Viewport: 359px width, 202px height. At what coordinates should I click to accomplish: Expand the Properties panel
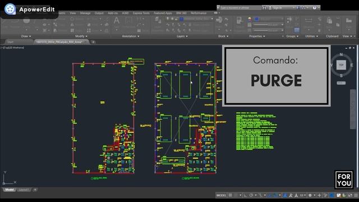pyautogui.click(x=257, y=36)
